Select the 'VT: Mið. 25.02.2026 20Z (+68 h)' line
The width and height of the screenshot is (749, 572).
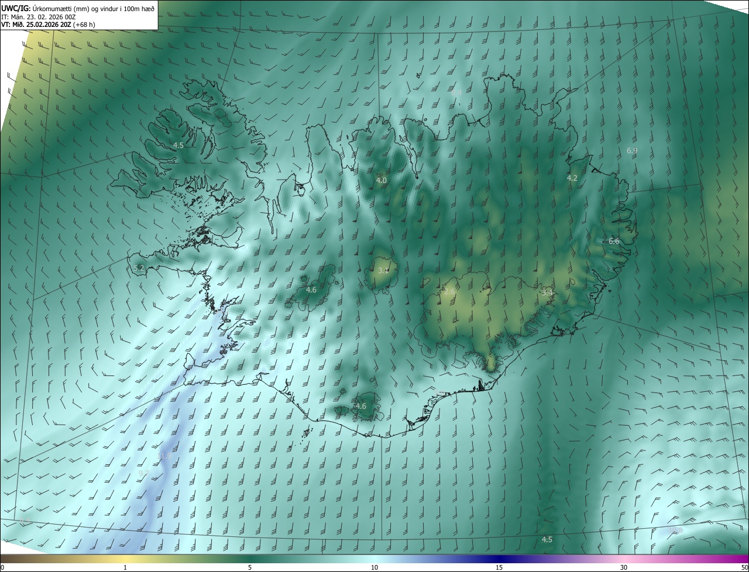click(x=48, y=25)
